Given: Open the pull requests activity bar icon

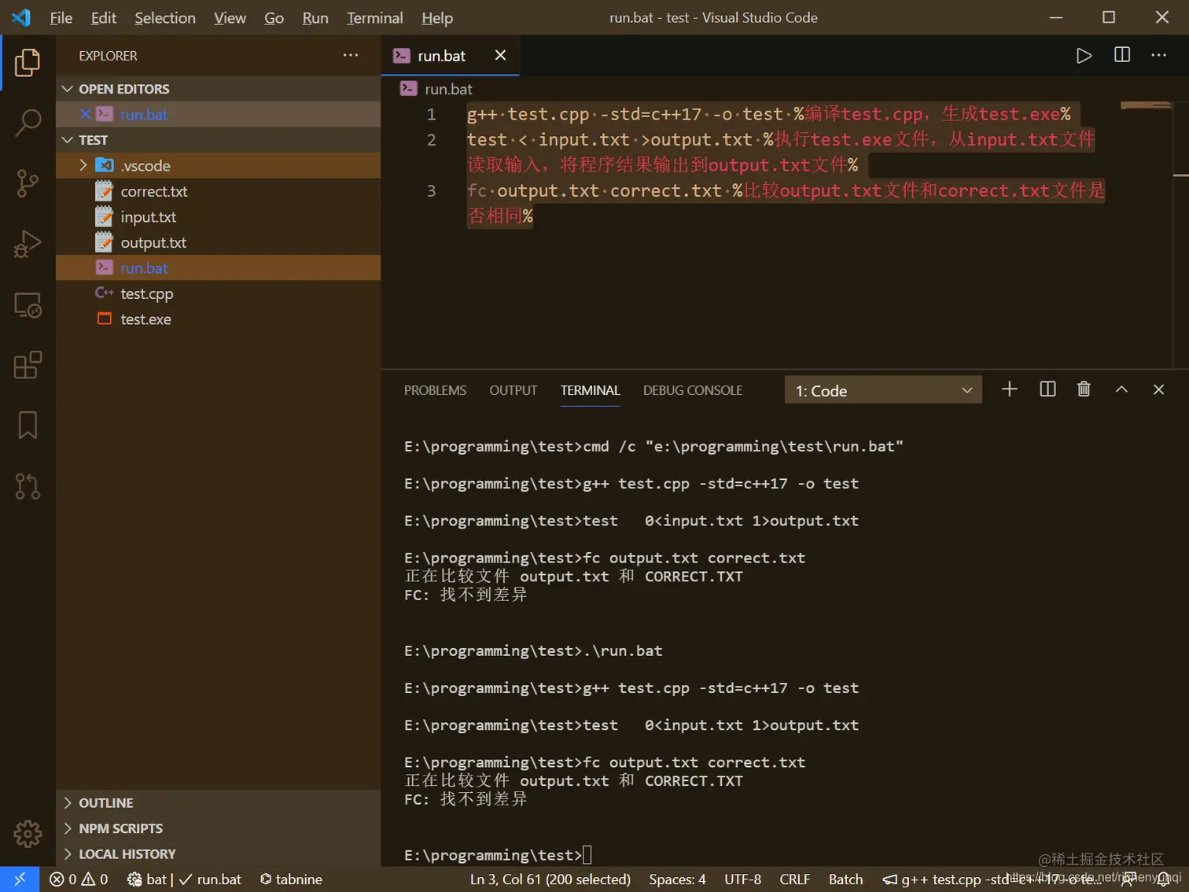Looking at the screenshot, I should [28, 486].
